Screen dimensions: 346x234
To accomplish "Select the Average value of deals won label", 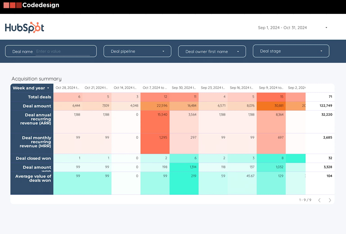I will 33,178.
